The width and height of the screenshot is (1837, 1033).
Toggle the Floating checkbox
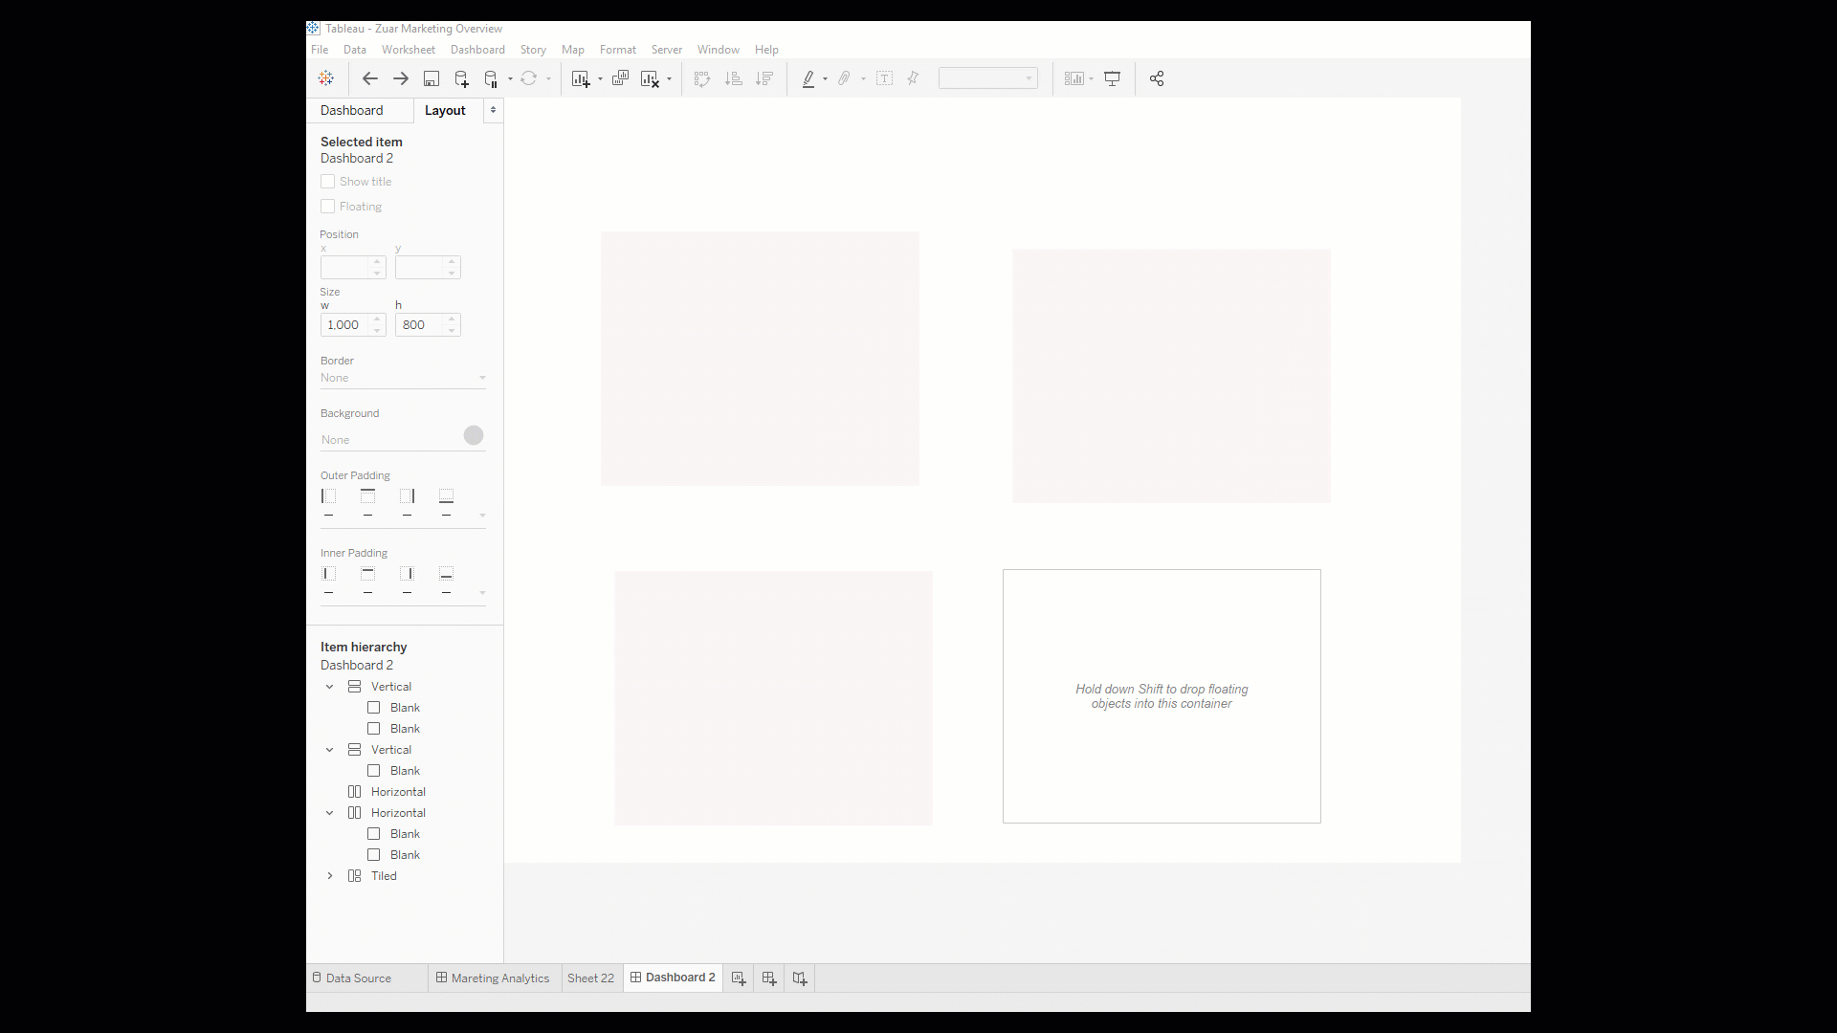(327, 206)
